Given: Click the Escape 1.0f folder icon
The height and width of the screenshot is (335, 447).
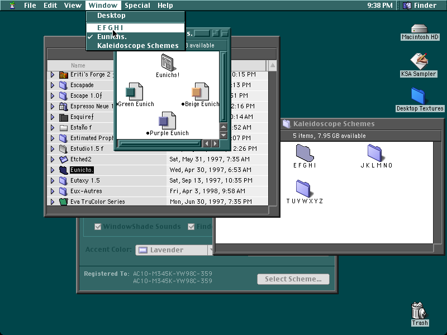Looking at the screenshot, I should tap(63, 95).
